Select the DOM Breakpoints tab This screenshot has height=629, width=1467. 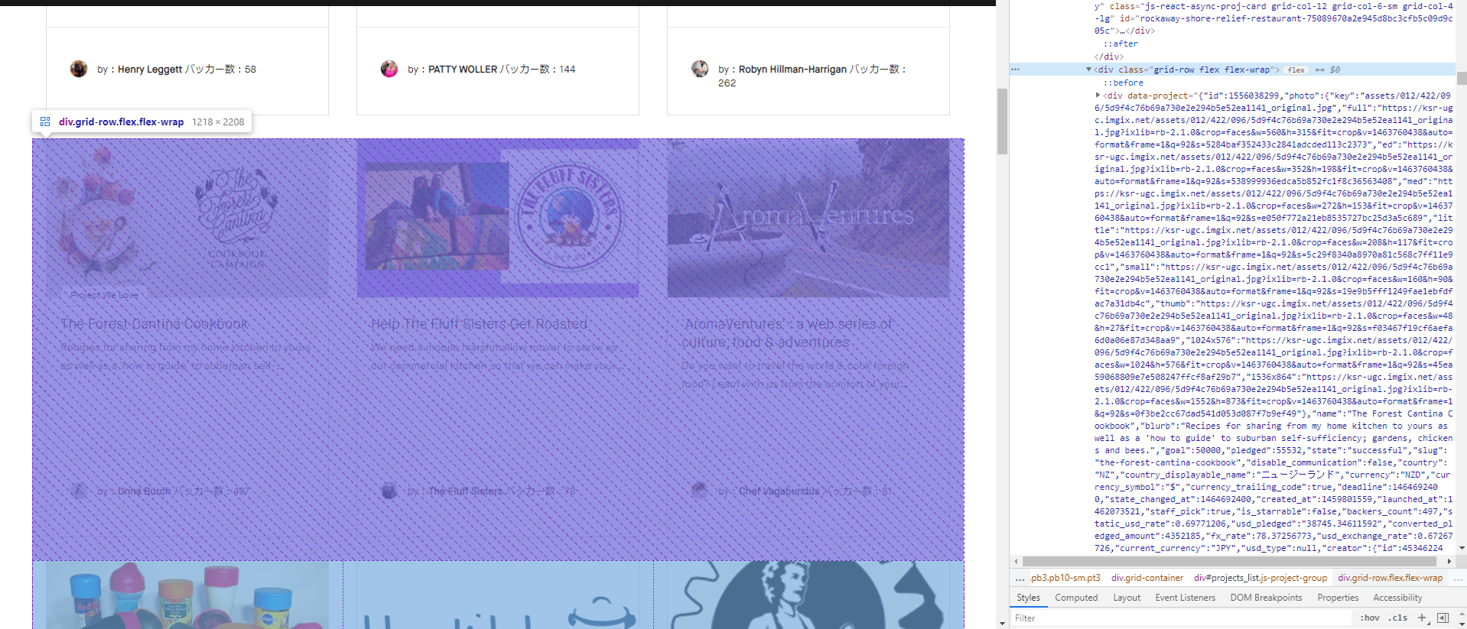[1266, 598]
